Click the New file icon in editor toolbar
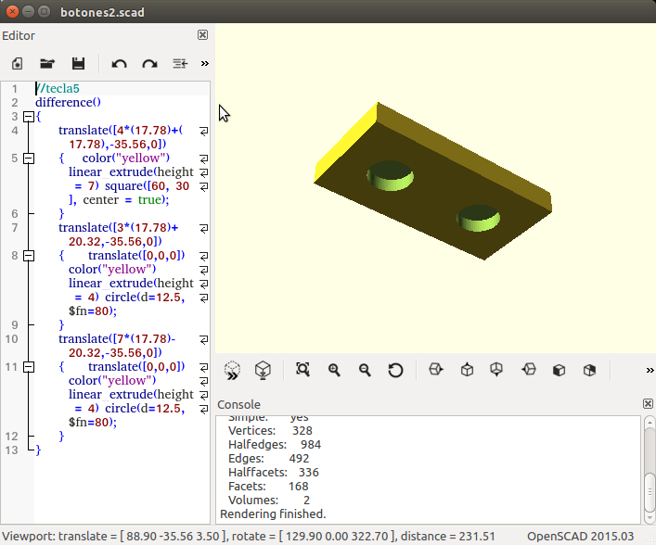This screenshot has width=656, height=545. pyautogui.click(x=17, y=64)
